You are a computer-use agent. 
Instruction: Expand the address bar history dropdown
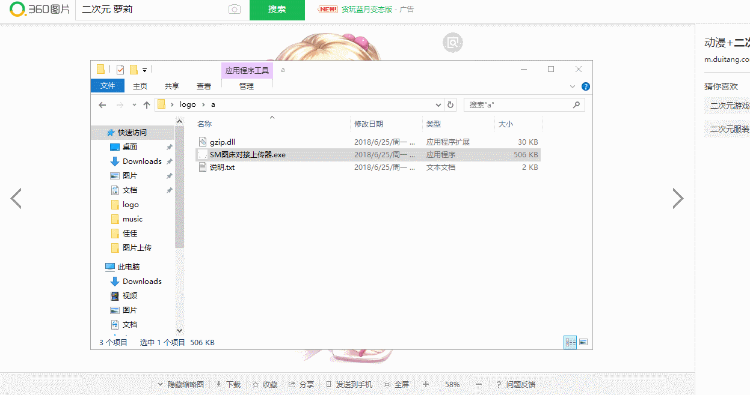[x=438, y=104]
